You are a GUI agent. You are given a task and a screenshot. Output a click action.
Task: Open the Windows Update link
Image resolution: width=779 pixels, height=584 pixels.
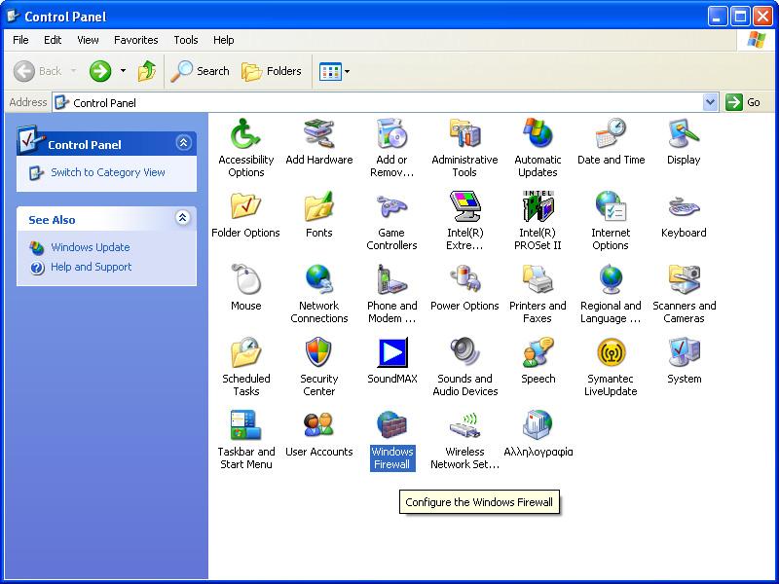coord(90,247)
